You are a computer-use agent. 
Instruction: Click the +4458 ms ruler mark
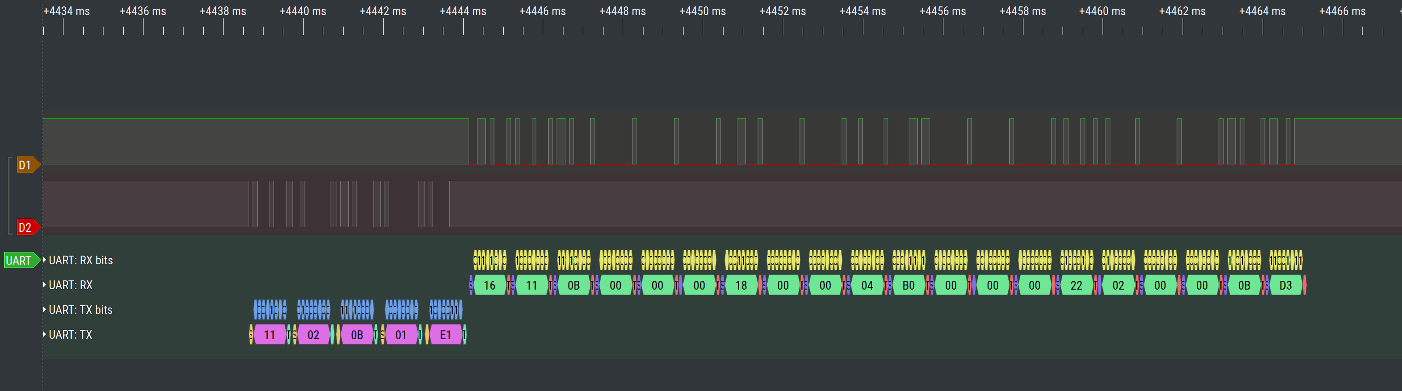pyautogui.click(x=1022, y=11)
